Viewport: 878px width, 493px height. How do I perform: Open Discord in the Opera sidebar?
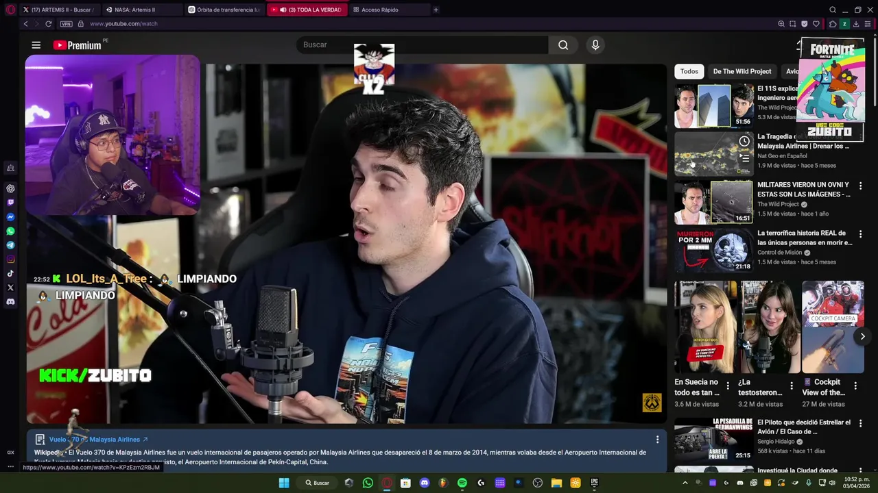tap(10, 302)
